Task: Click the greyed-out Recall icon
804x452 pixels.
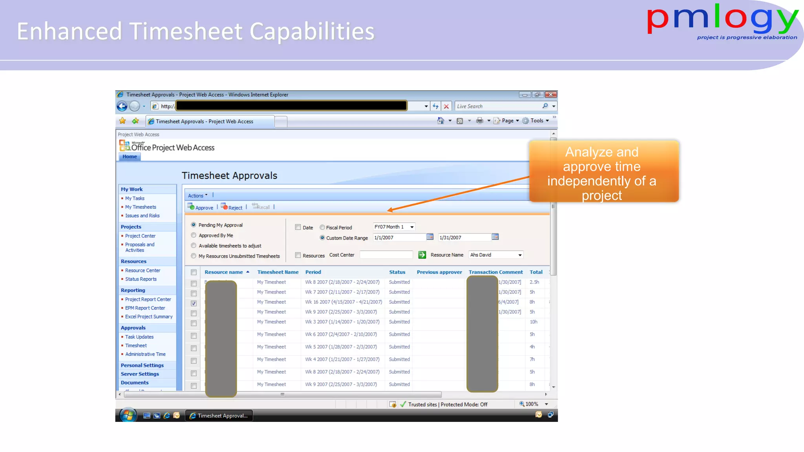Action: [x=255, y=206]
